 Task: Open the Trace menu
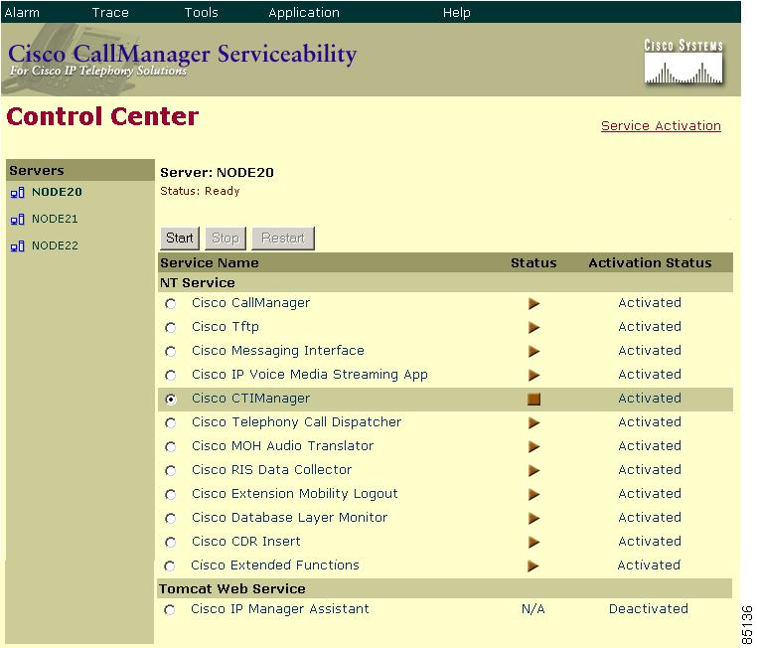[x=110, y=13]
